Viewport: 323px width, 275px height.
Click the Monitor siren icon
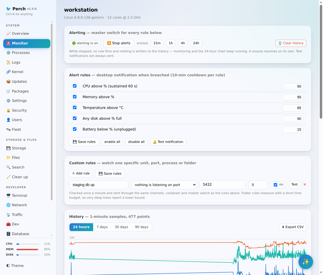8,43
